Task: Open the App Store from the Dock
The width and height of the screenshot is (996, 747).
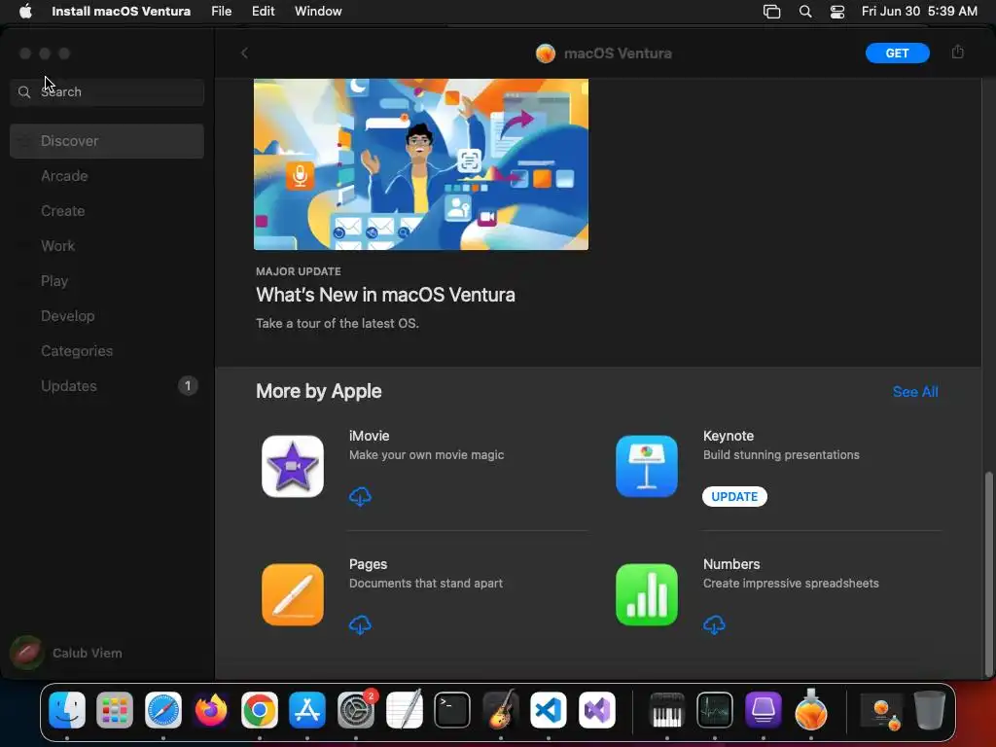Action: [307, 709]
